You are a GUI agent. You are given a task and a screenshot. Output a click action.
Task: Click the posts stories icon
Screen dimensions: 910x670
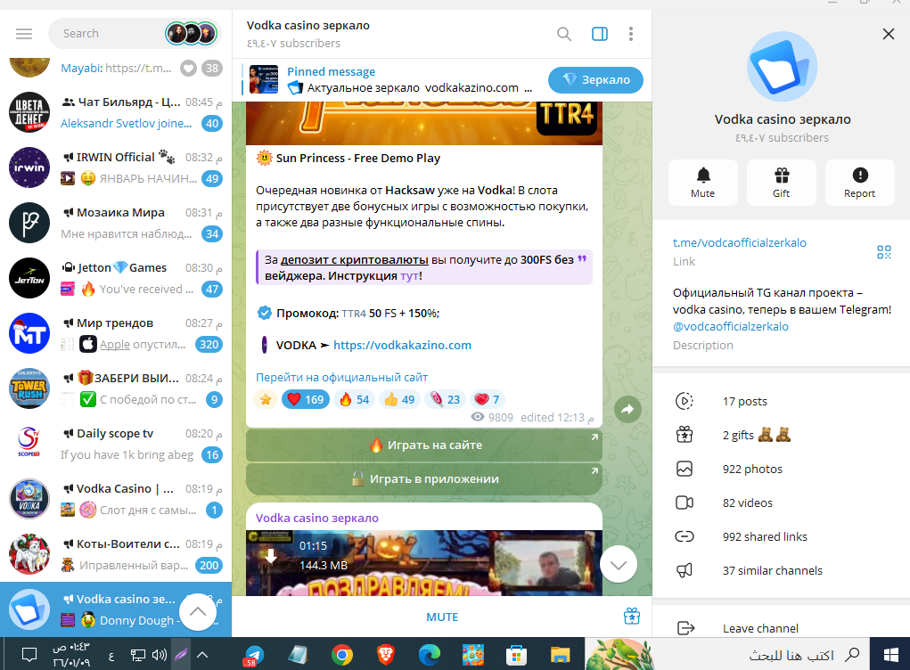685,401
